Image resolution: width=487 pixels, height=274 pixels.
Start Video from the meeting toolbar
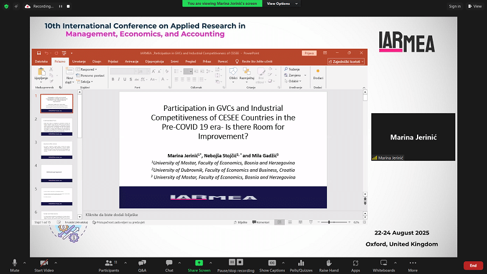[44, 263]
